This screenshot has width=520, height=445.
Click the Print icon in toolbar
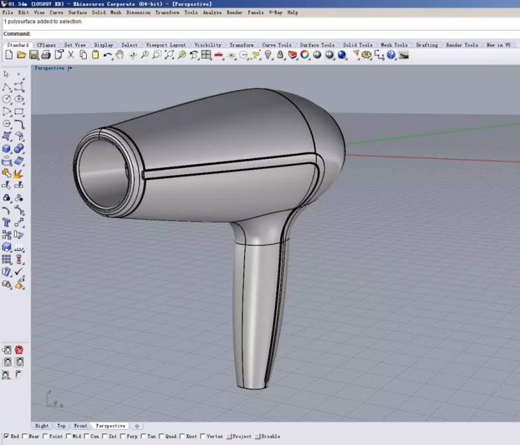tap(46, 55)
